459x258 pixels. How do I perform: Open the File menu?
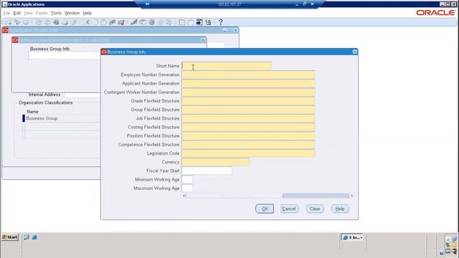(x=6, y=13)
